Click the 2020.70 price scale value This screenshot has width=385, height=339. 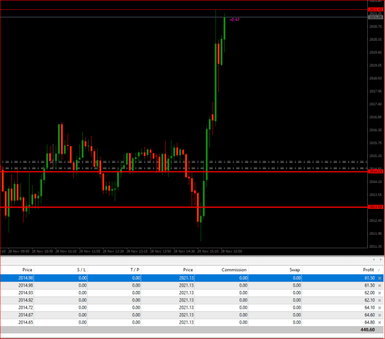(375, 27)
